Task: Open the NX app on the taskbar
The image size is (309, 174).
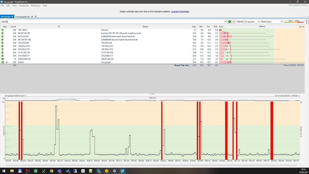Action: 99,171
